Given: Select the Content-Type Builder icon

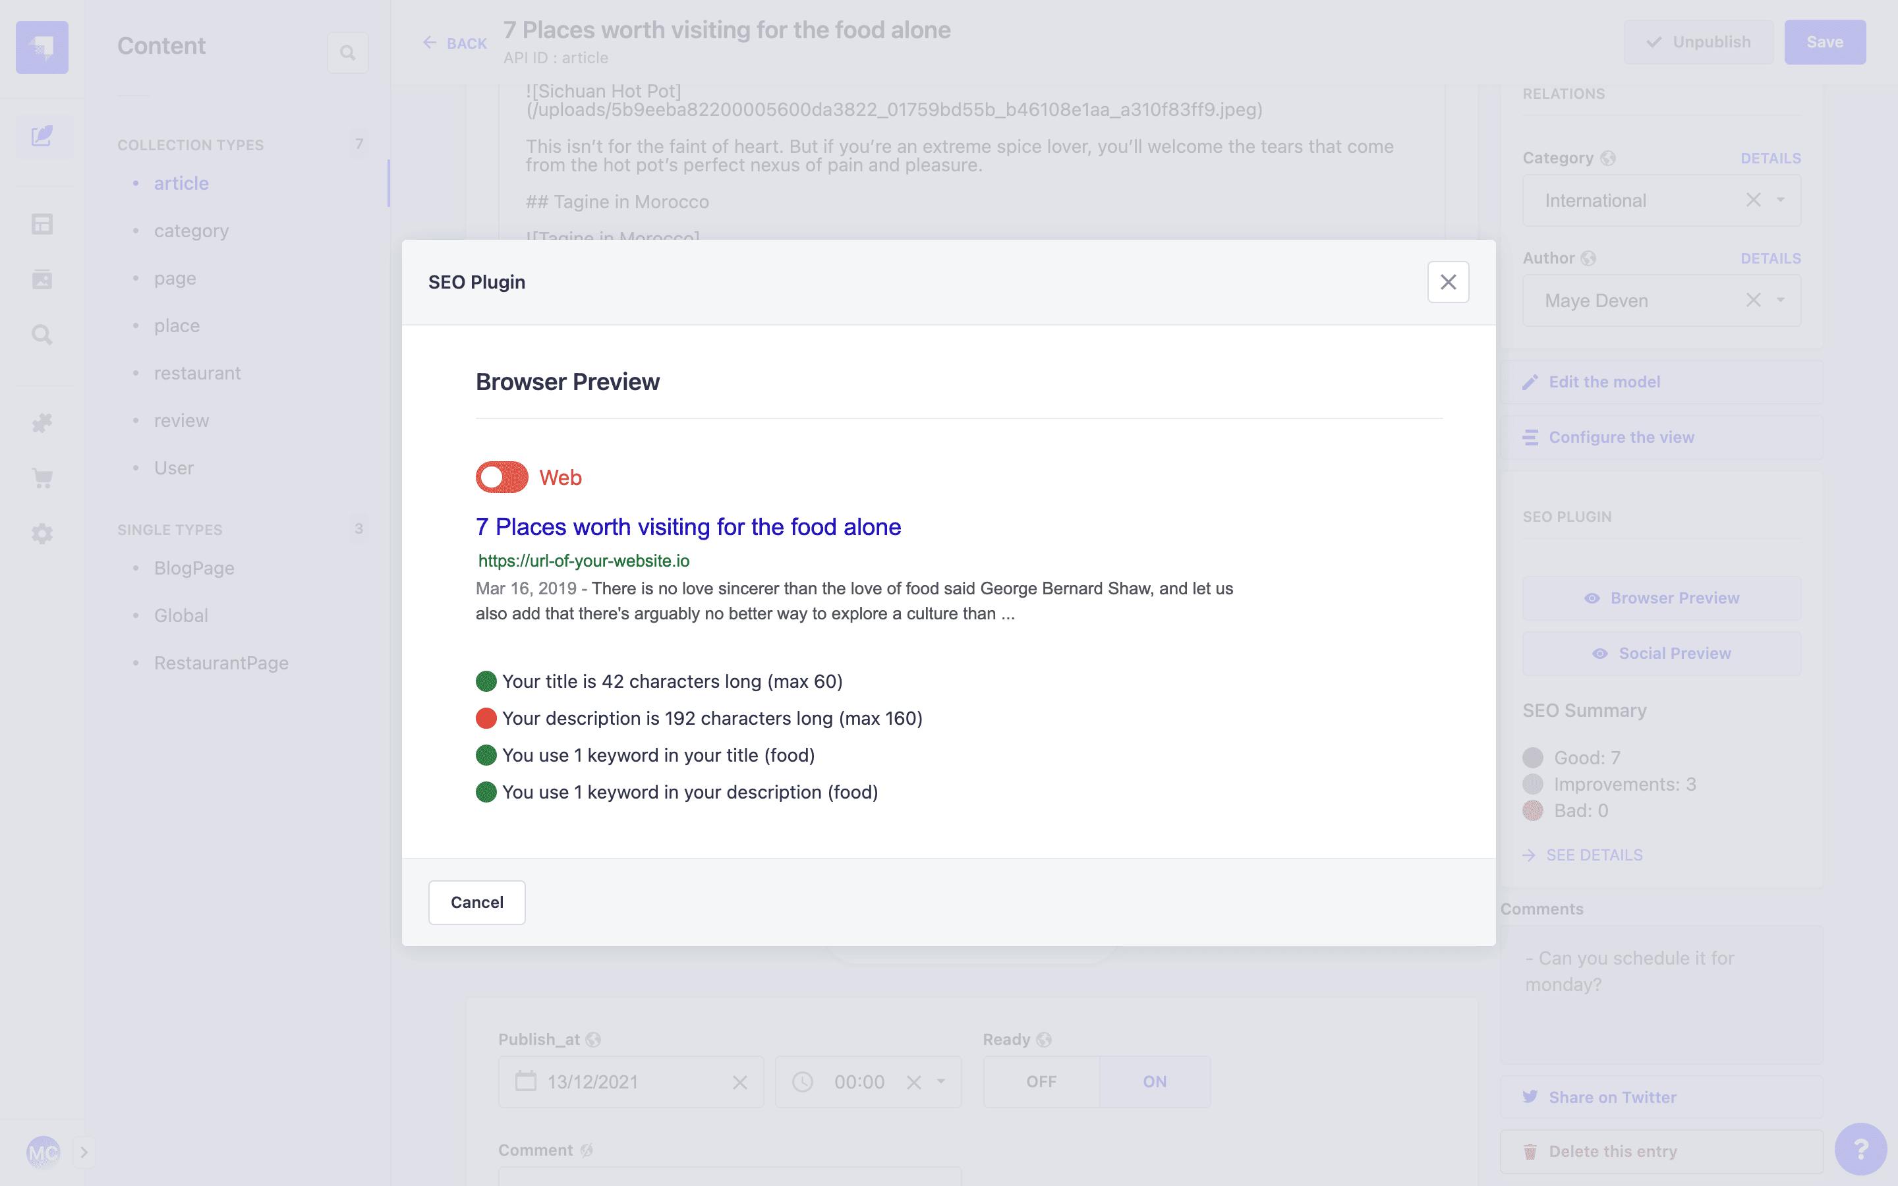Looking at the screenshot, I should [x=42, y=223].
